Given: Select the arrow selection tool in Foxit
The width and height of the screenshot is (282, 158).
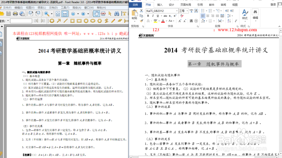Looking at the screenshot, I should pyautogui.click(x=110, y=14).
